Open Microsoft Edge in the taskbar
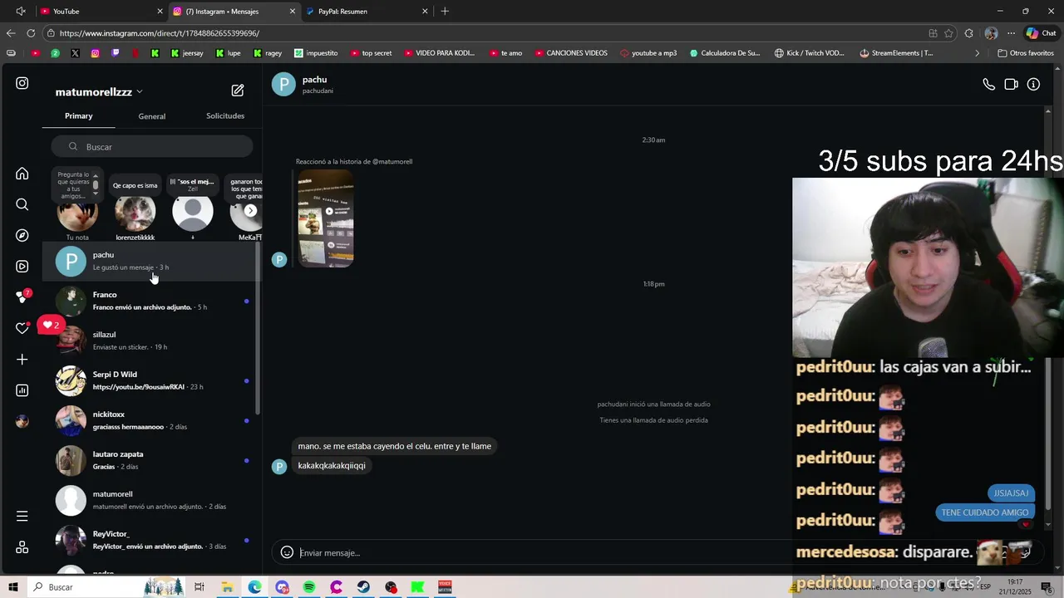Screen dimensions: 1064x598 pos(254,587)
